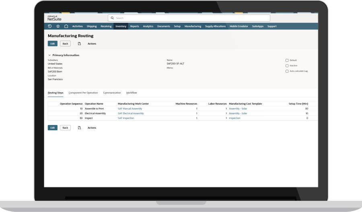
Task: Click the bottom Back button
Action: click(65, 128)
